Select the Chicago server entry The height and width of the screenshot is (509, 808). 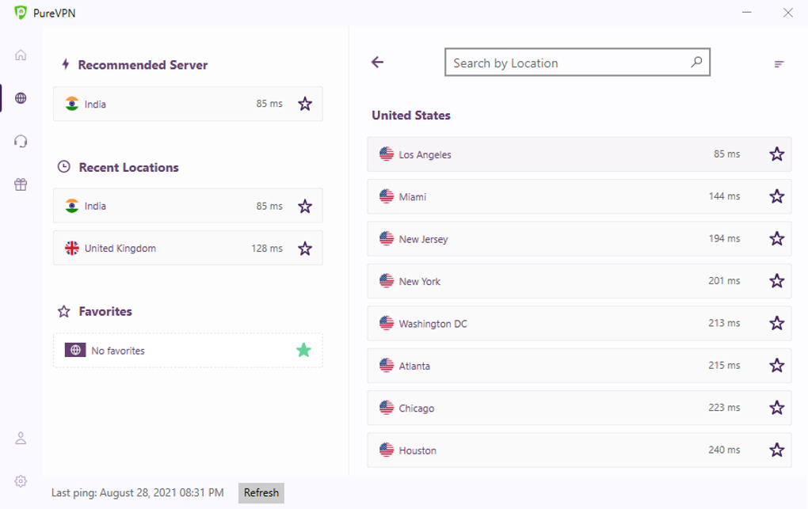point(555,408)
